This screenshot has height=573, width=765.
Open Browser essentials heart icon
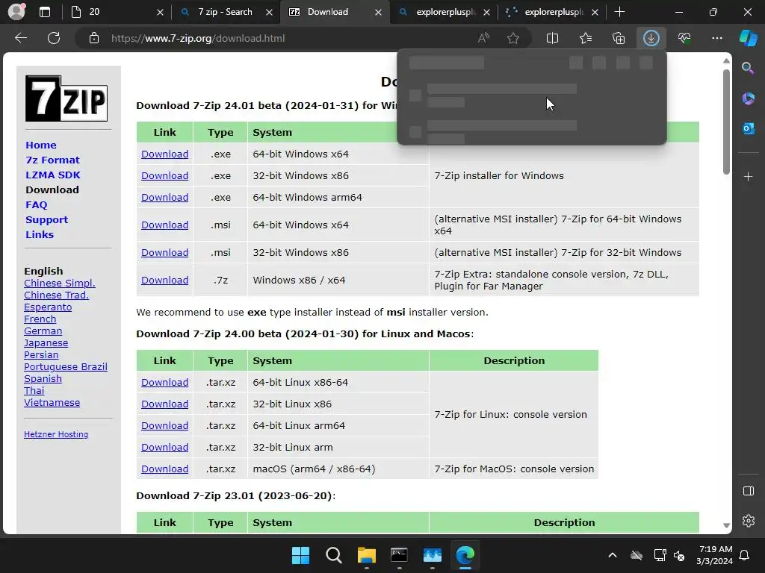[x=684, y=38]
